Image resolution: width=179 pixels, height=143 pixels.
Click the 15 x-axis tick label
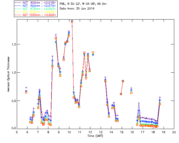point(122,132)
